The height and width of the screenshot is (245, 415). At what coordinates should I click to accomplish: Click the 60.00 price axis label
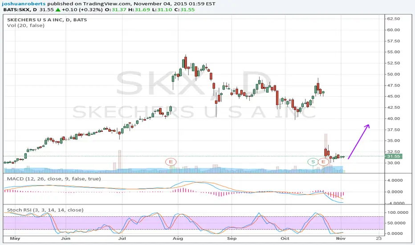(394, 30)
